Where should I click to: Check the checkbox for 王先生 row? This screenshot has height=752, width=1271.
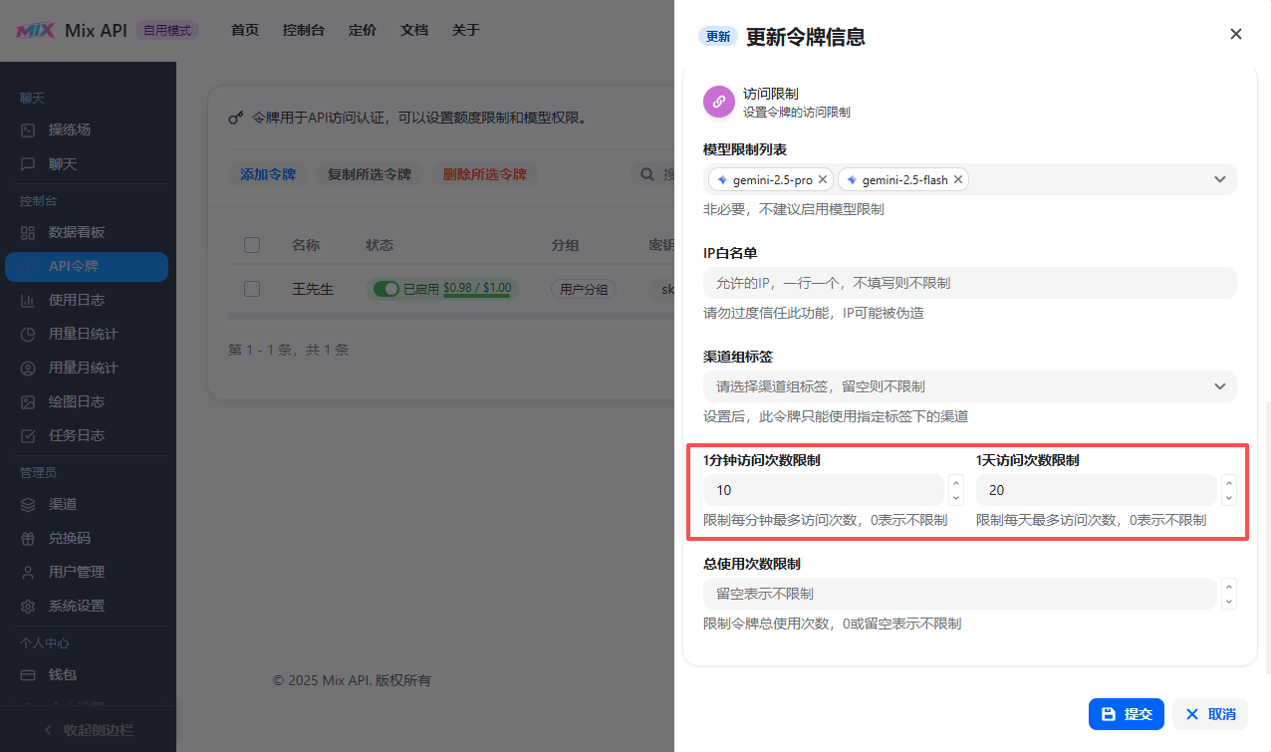pyautogui.click(x=252, y=289)
